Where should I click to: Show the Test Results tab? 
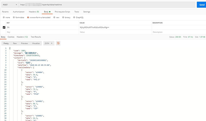point(36,37)
